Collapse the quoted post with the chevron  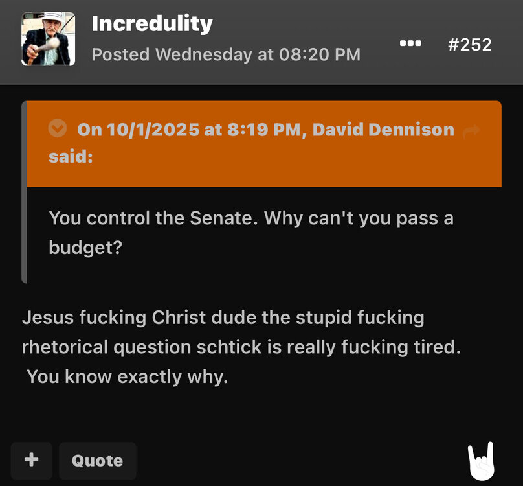58,128
